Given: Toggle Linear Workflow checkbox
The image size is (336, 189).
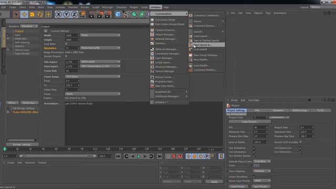Looking at the screenshot, I should pyautogui.click(x=254, y=176).
